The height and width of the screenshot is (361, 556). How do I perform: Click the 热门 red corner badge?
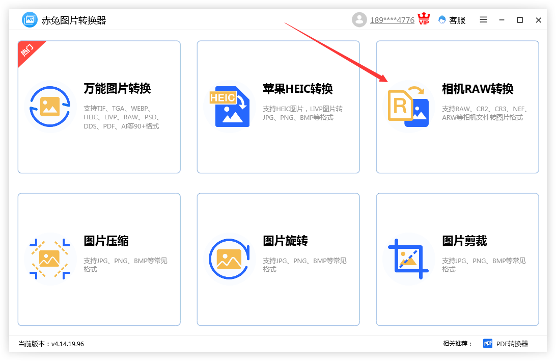click(x=28, y=50)
